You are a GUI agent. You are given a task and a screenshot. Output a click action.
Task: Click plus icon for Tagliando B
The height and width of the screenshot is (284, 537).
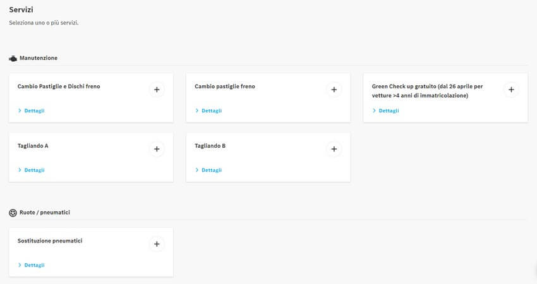[x=334, y=150]
